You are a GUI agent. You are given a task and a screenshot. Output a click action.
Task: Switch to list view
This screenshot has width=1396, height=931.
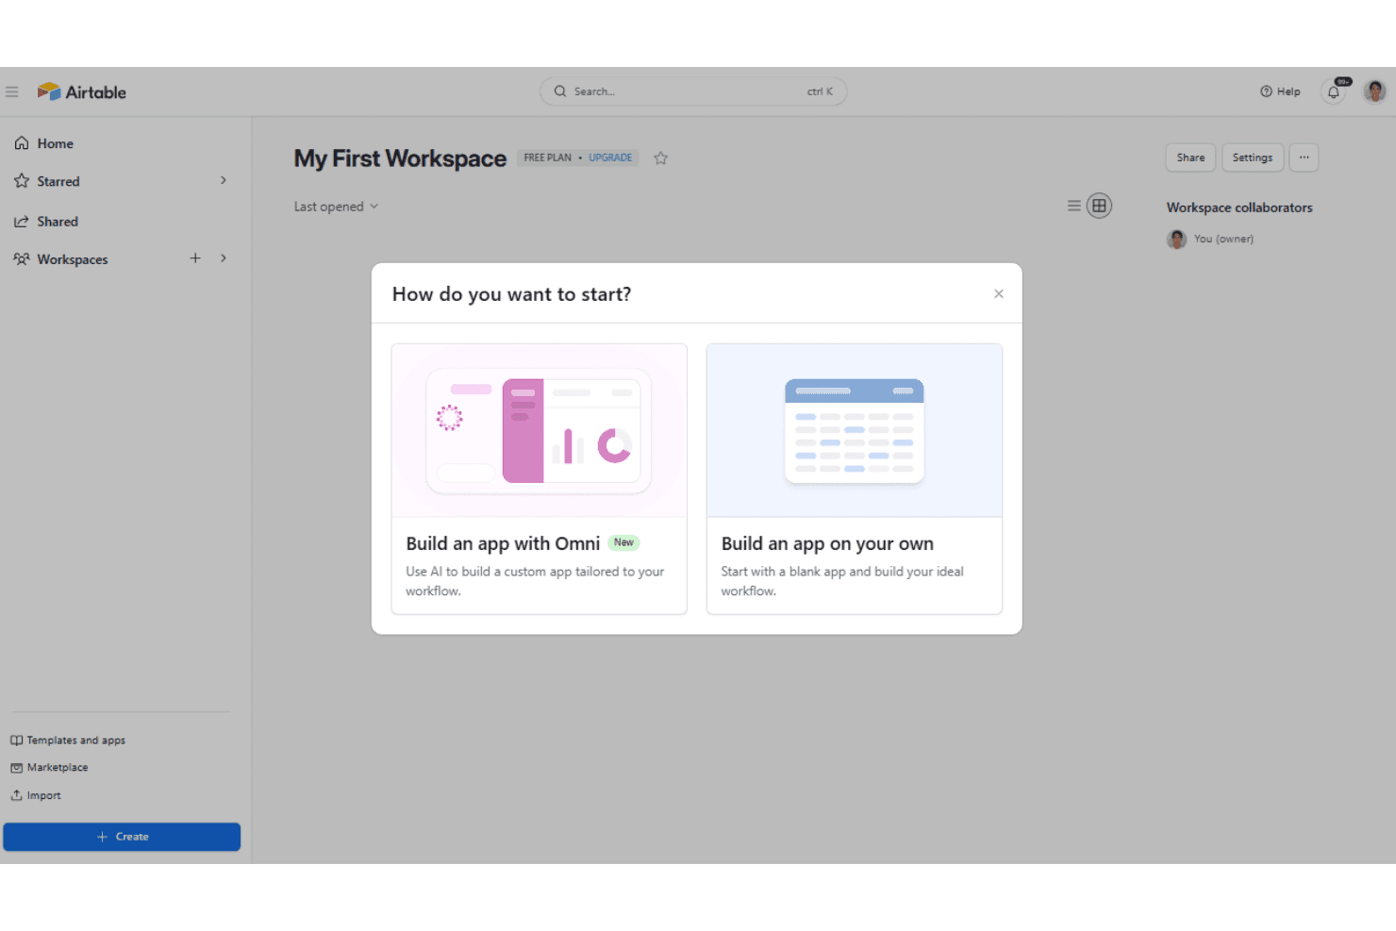coord(1074,206)
